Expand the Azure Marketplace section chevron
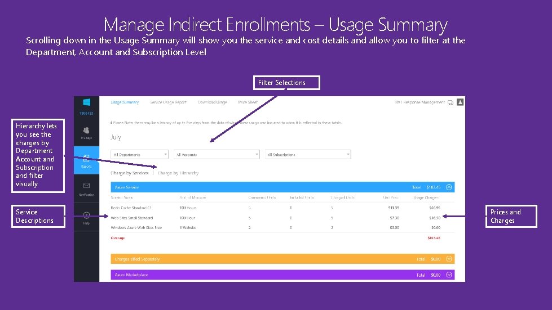Viewport: 552px width, 310px height. click(449, 275)
